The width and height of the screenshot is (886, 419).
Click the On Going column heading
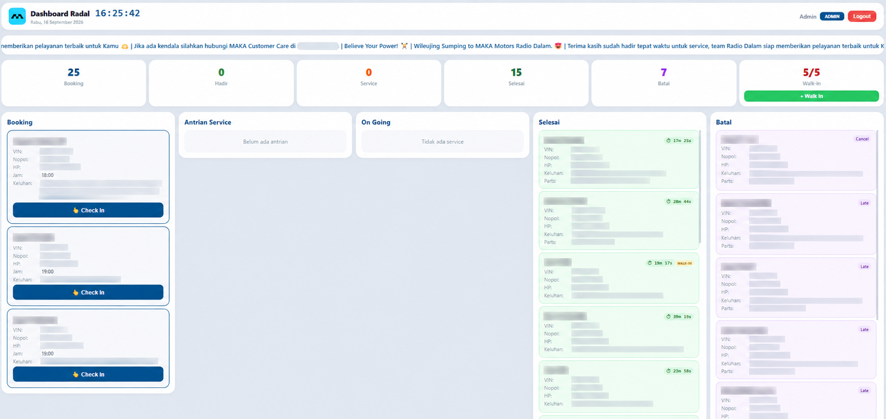click(x=376, y=122)
